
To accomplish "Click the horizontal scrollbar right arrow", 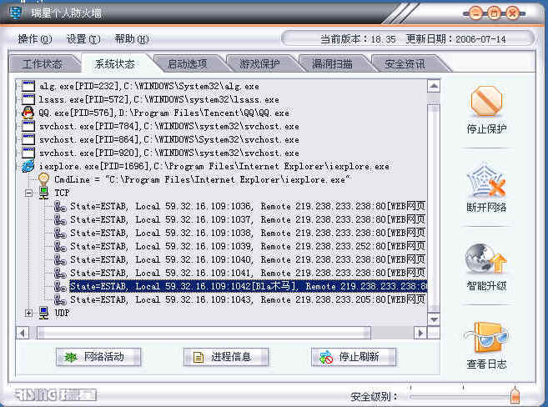I will 420,333.
